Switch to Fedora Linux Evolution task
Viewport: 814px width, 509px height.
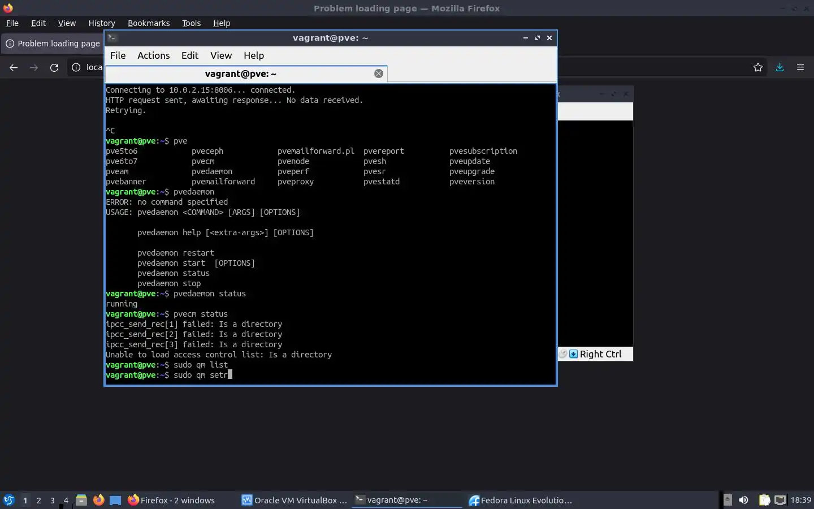(520, 500)
